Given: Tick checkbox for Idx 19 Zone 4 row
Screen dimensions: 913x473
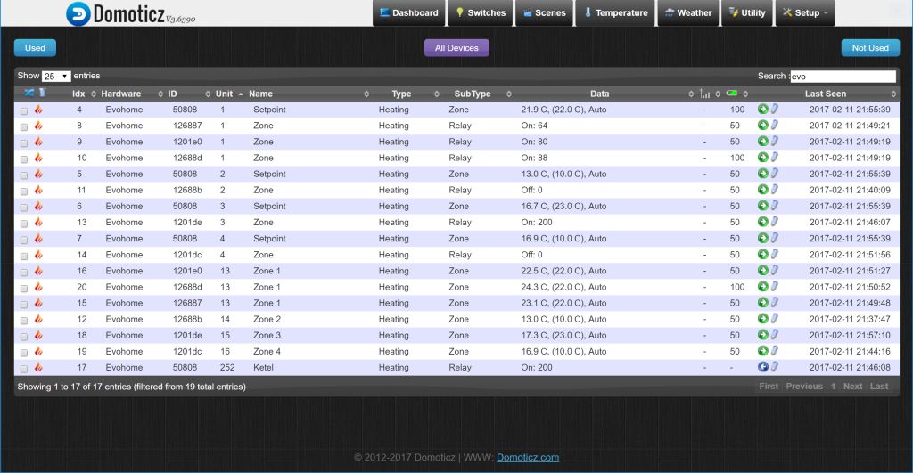Looking at the screenshot, I should pos(24,353).
